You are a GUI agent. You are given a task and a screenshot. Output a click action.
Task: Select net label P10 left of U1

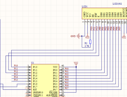(x=16, y=66)
